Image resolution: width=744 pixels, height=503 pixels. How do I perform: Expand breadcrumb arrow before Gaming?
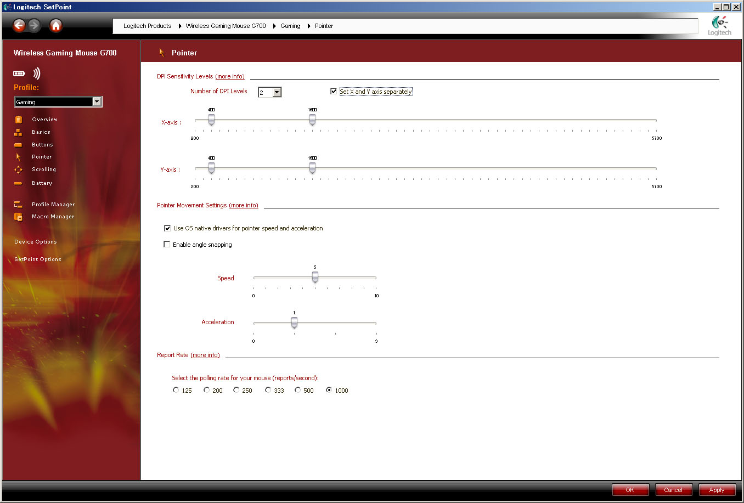(274, 26)
